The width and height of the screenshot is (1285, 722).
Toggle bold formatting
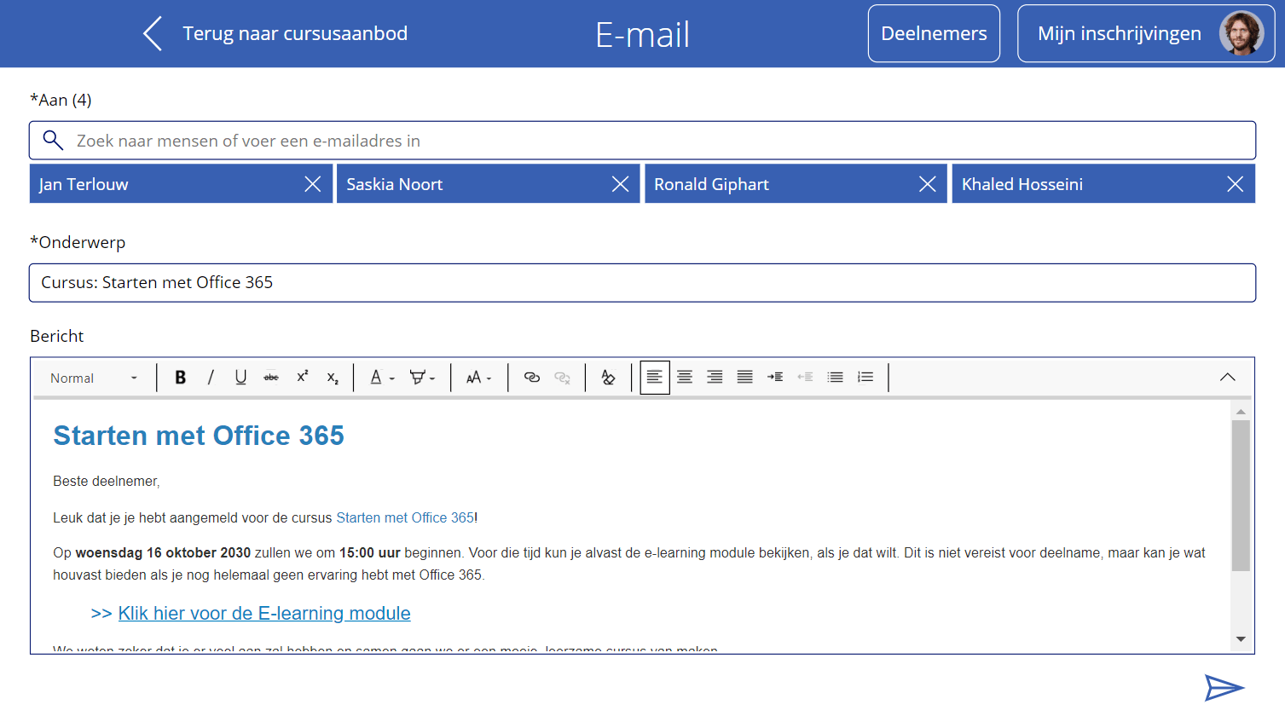(180, 377)
